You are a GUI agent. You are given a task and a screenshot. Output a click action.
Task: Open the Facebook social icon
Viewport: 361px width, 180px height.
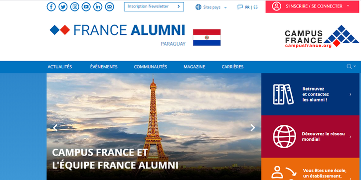[51, 7]
